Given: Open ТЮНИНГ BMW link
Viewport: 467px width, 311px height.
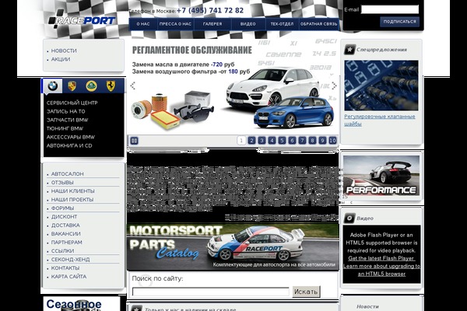Looking at the screenshot, I should [x=65, y=128].
